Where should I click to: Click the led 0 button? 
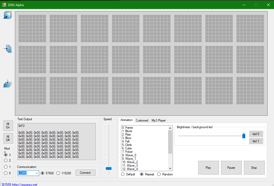tap(256, 134)
